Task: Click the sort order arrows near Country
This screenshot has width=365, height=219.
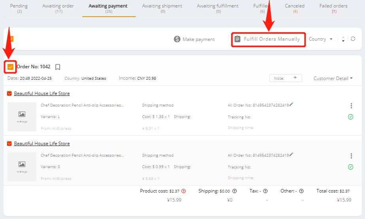Action: click(x=343, y=39)
